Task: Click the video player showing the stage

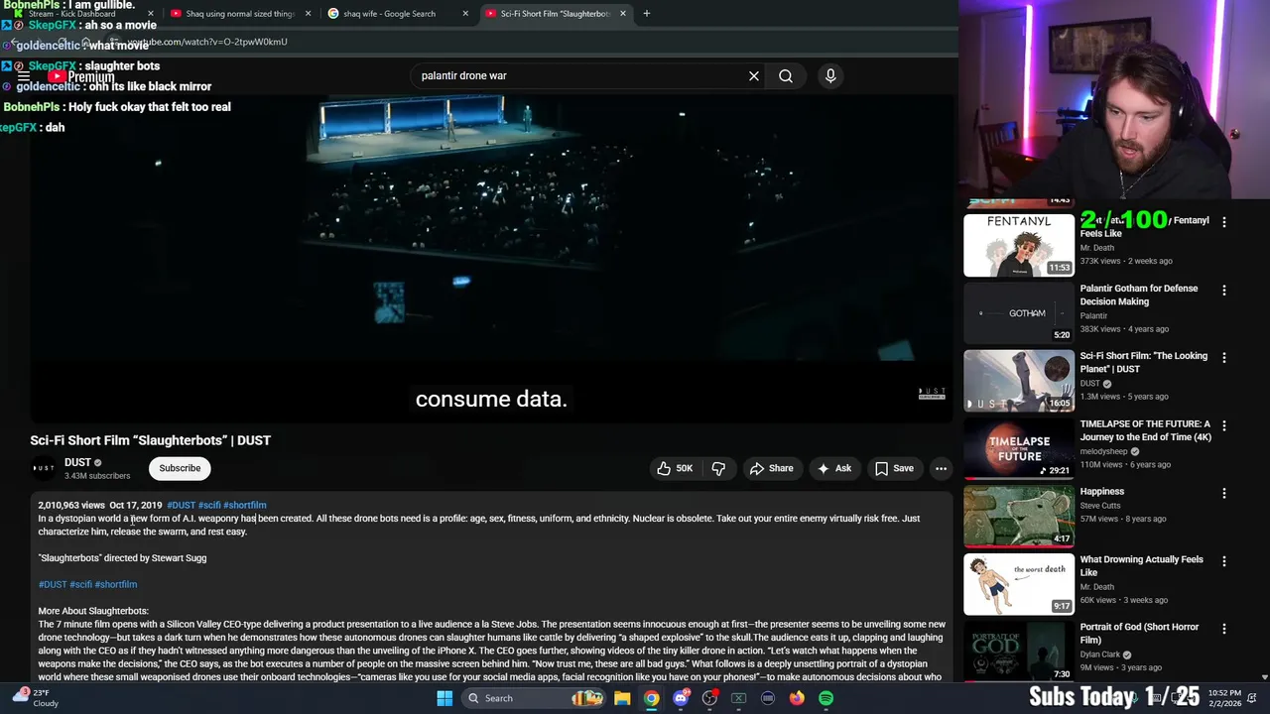Action: pos(491,258)
